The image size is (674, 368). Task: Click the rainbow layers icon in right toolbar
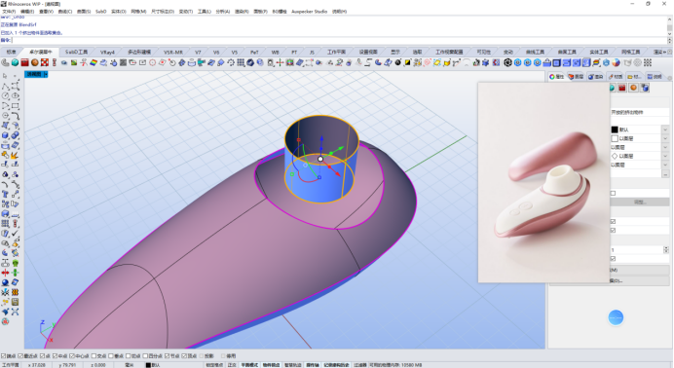(596, 62)
